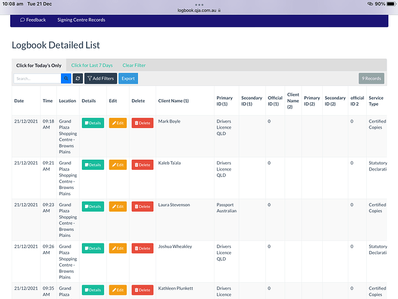Click the Time column header
This screenshot has height=299, width=398.
click(x=48, y=101)
